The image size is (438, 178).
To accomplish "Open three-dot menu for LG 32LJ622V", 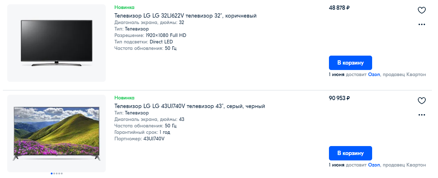I will (x=421, y=24).
